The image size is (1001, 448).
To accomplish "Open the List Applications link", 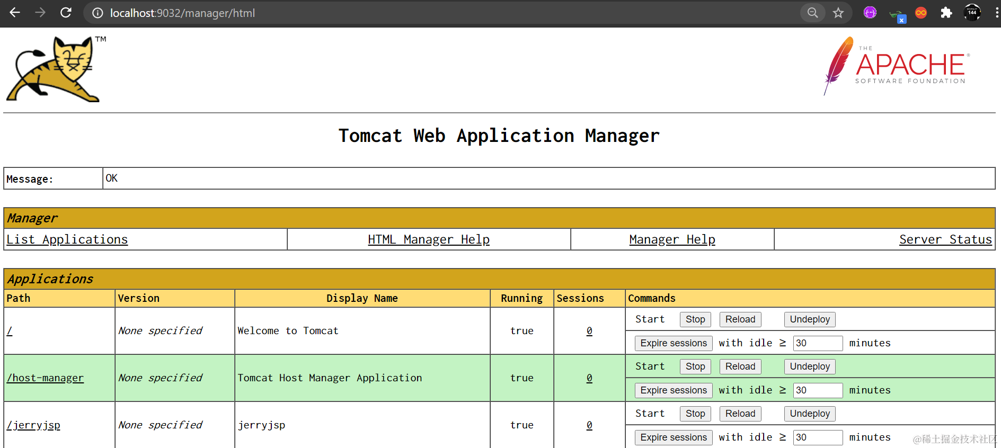I will pos(67,239).
